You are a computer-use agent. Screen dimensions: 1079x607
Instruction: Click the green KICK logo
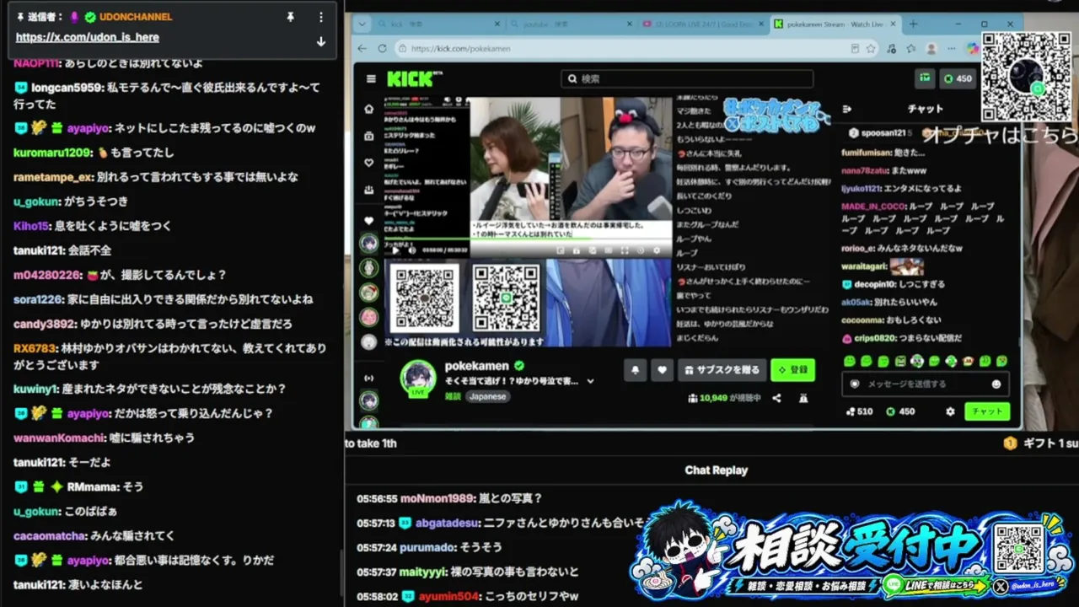point(410,79)
